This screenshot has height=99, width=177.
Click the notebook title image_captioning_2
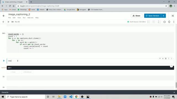click(x=19, y=14)
